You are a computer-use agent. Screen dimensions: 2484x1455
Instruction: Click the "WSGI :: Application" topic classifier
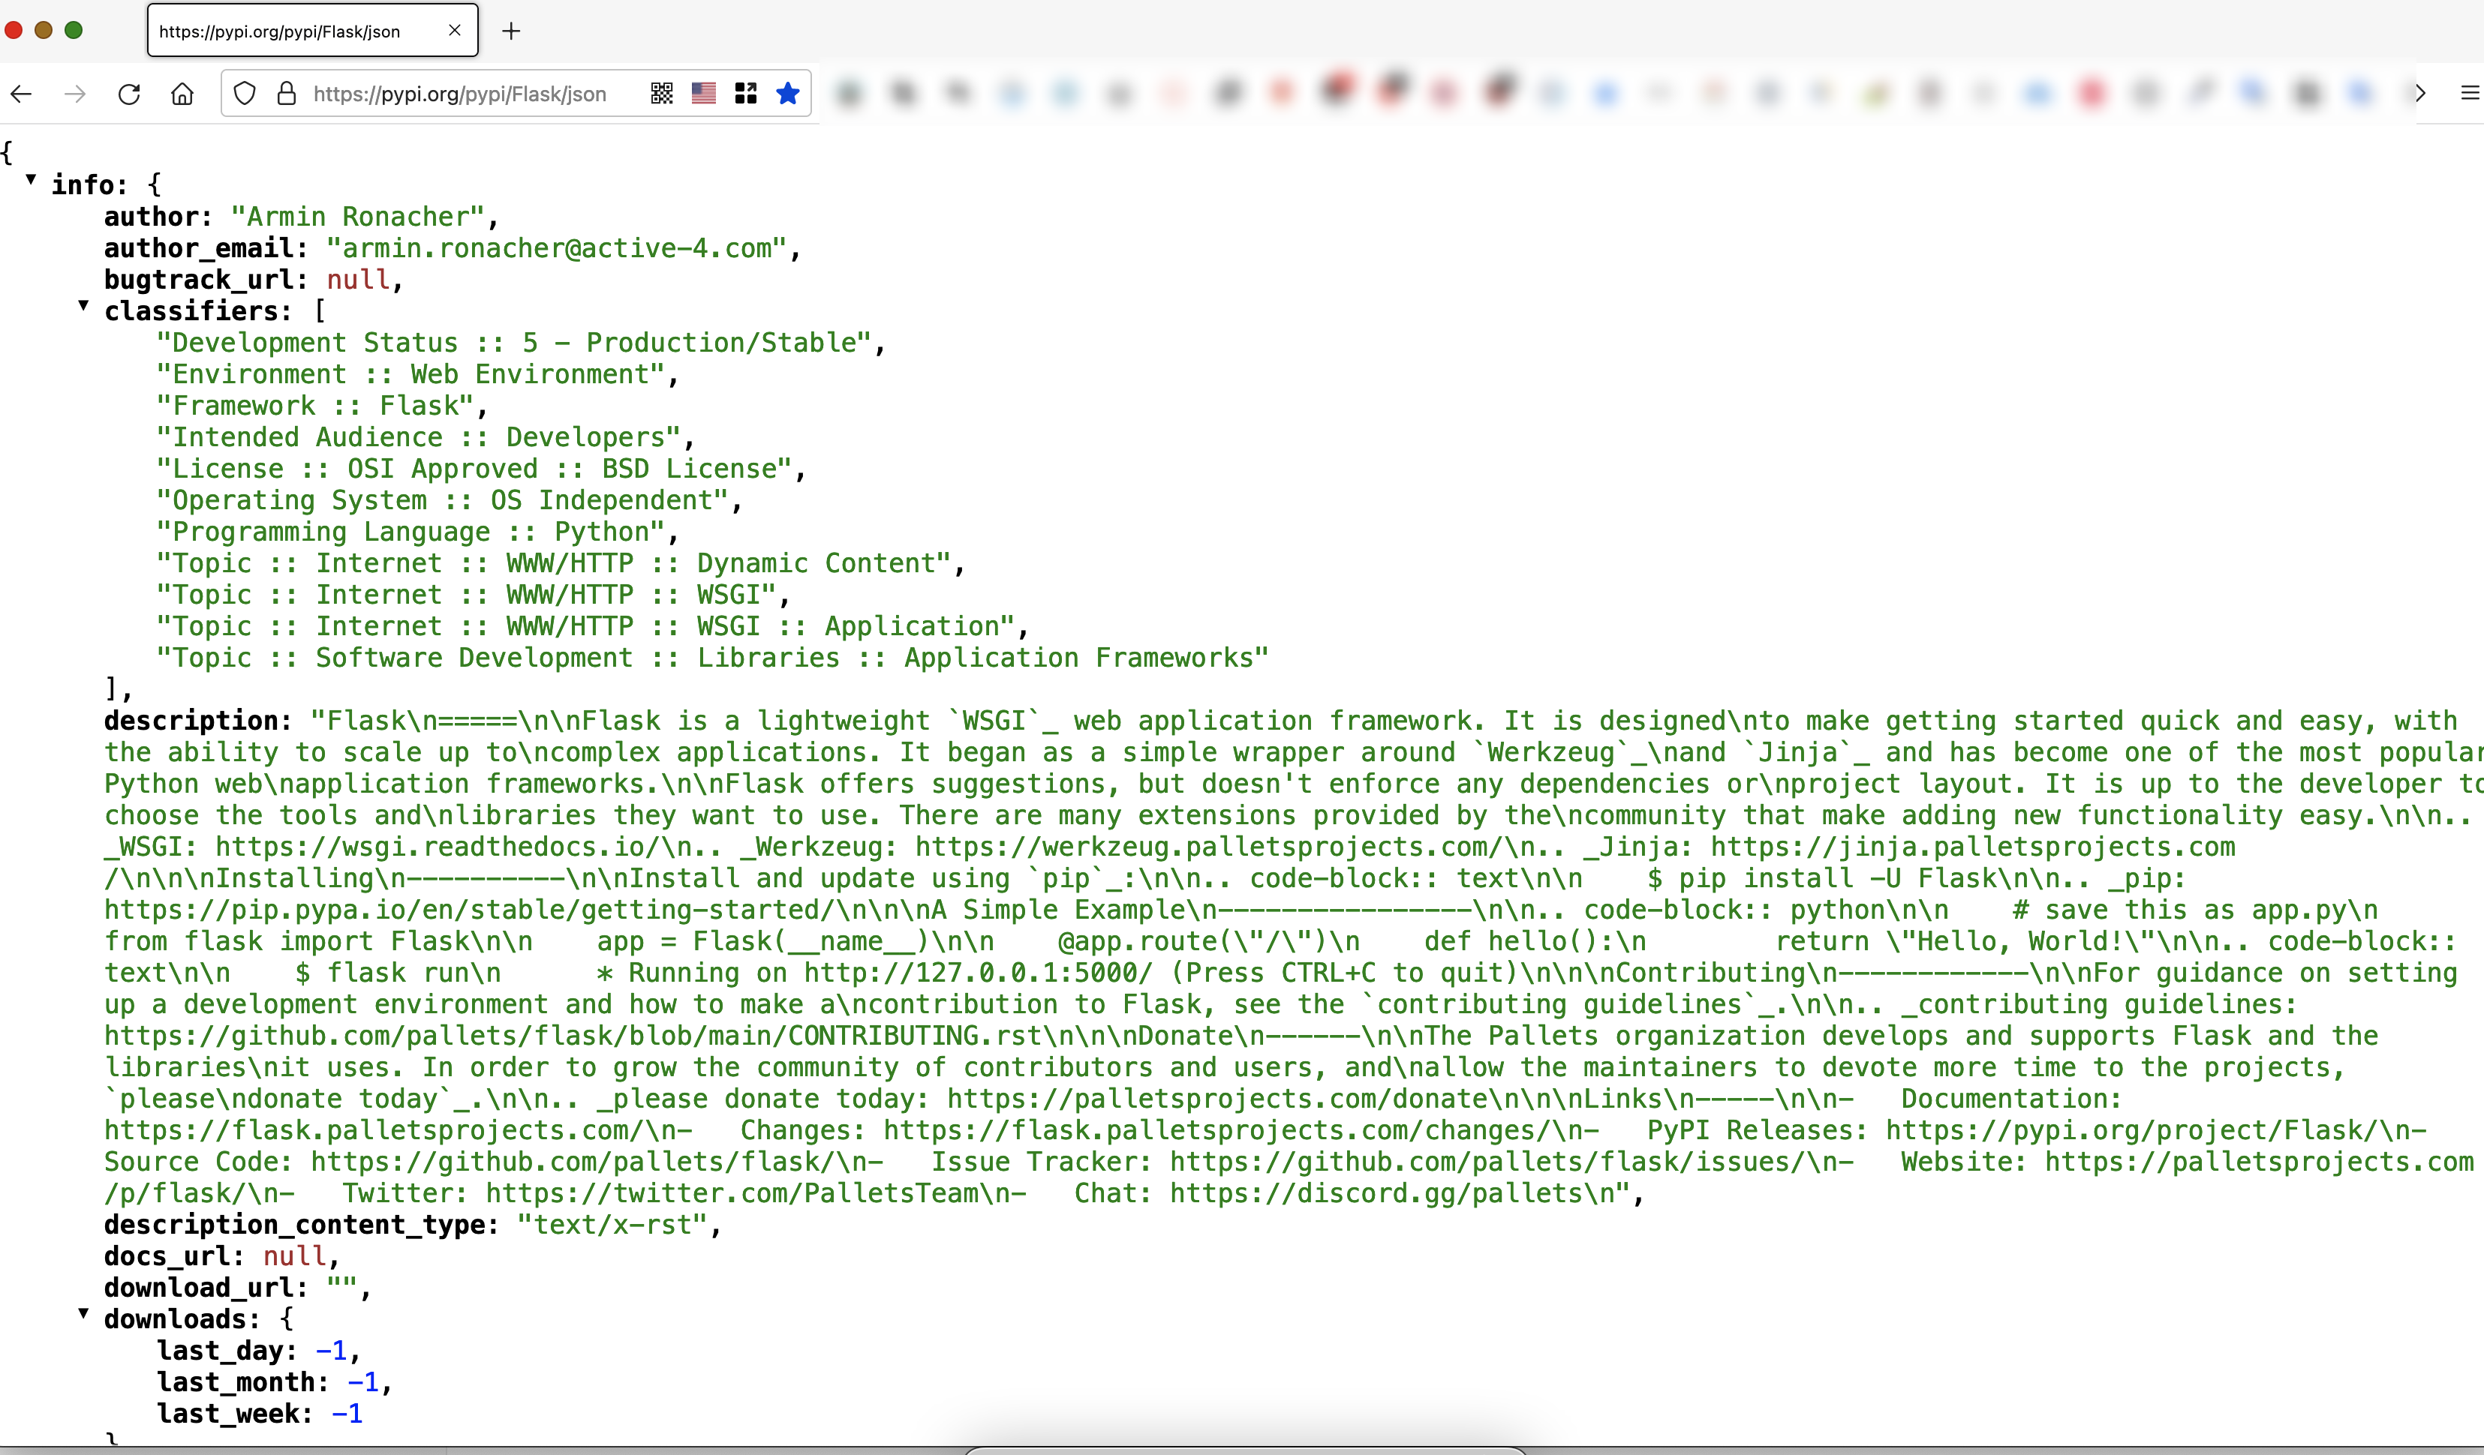point(587,626)
